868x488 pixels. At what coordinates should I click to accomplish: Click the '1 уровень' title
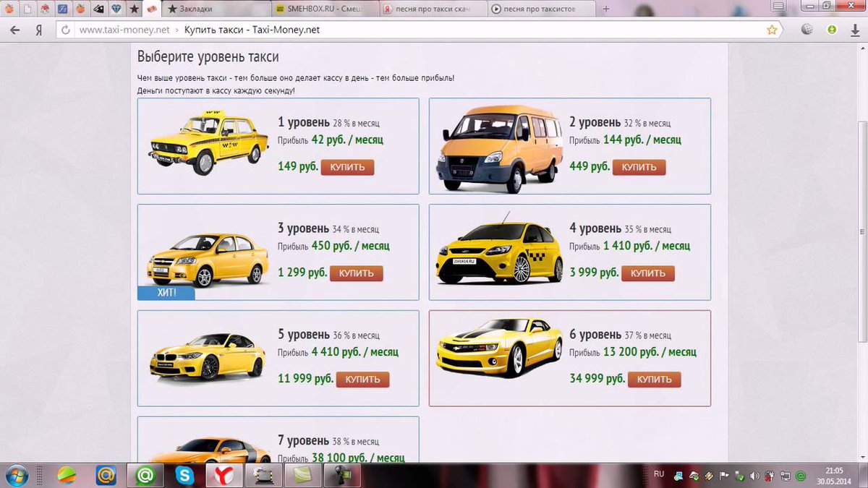304,122
